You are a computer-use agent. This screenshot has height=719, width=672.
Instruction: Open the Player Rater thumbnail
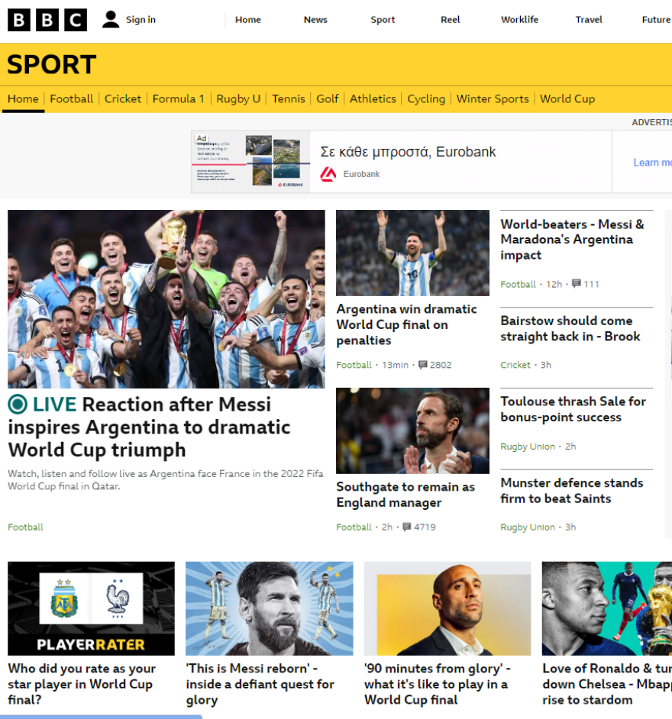click(92, 608)
